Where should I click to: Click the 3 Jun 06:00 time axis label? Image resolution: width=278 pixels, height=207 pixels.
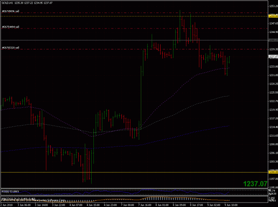tap(24, 205)
